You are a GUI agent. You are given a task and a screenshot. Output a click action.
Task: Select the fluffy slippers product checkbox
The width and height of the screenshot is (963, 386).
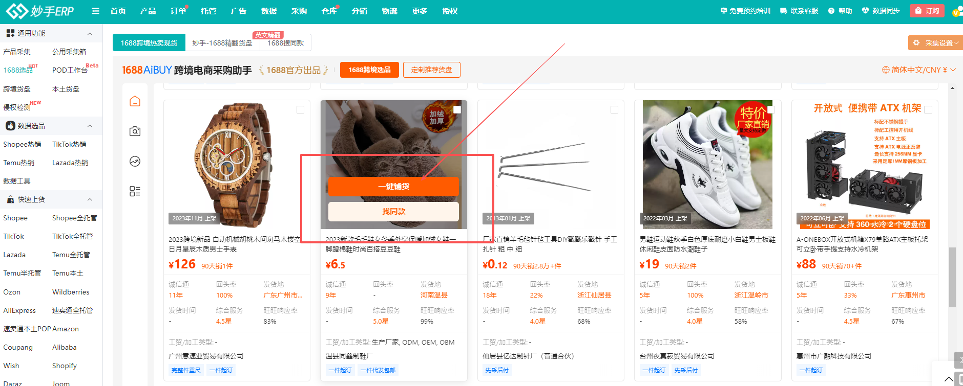457,110
